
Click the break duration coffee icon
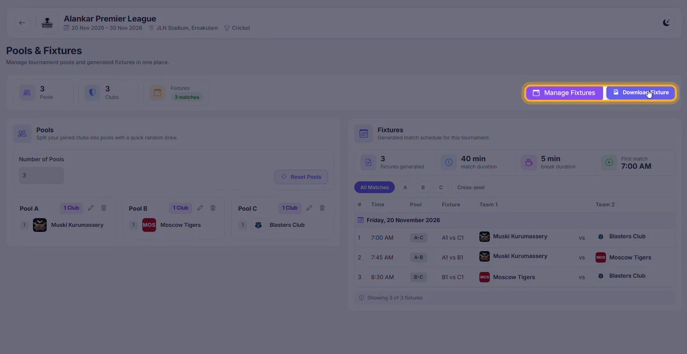[529, 163]
